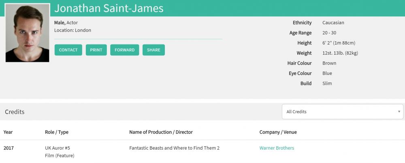405x163 pixels.
Task: Click the CONTACT button
Action: (x=68, y=50)
